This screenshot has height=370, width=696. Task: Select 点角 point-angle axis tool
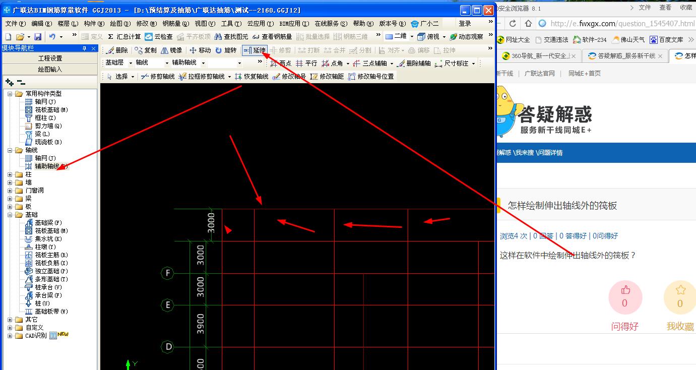pos(333,63)
